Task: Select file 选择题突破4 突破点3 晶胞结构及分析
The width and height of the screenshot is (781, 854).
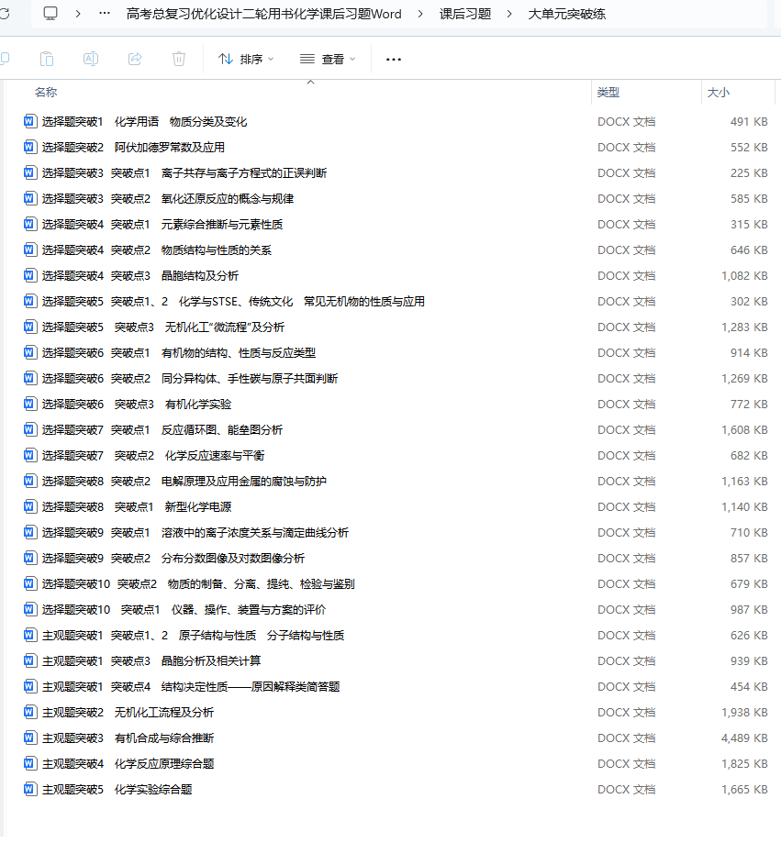Action: pos(139,275)
